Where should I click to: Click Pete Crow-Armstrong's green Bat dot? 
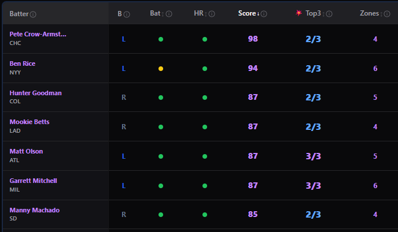(x=161, y=39)
